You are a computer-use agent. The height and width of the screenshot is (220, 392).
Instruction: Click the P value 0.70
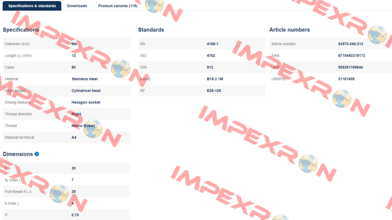click(x=75, y=215)
